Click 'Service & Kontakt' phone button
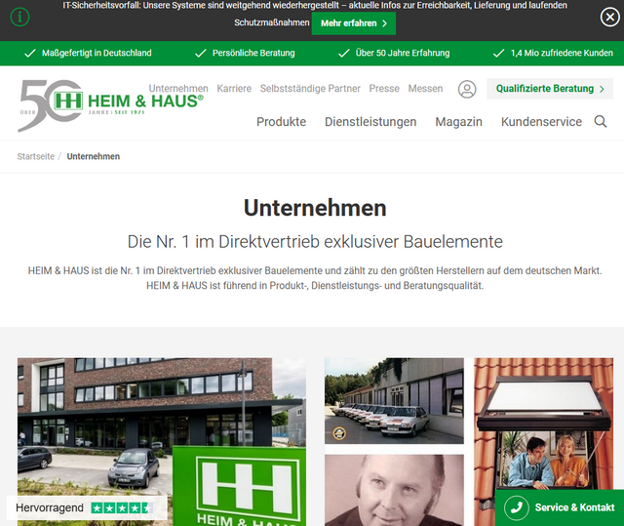This screenshot has width=624, height=526. [559, 507]
